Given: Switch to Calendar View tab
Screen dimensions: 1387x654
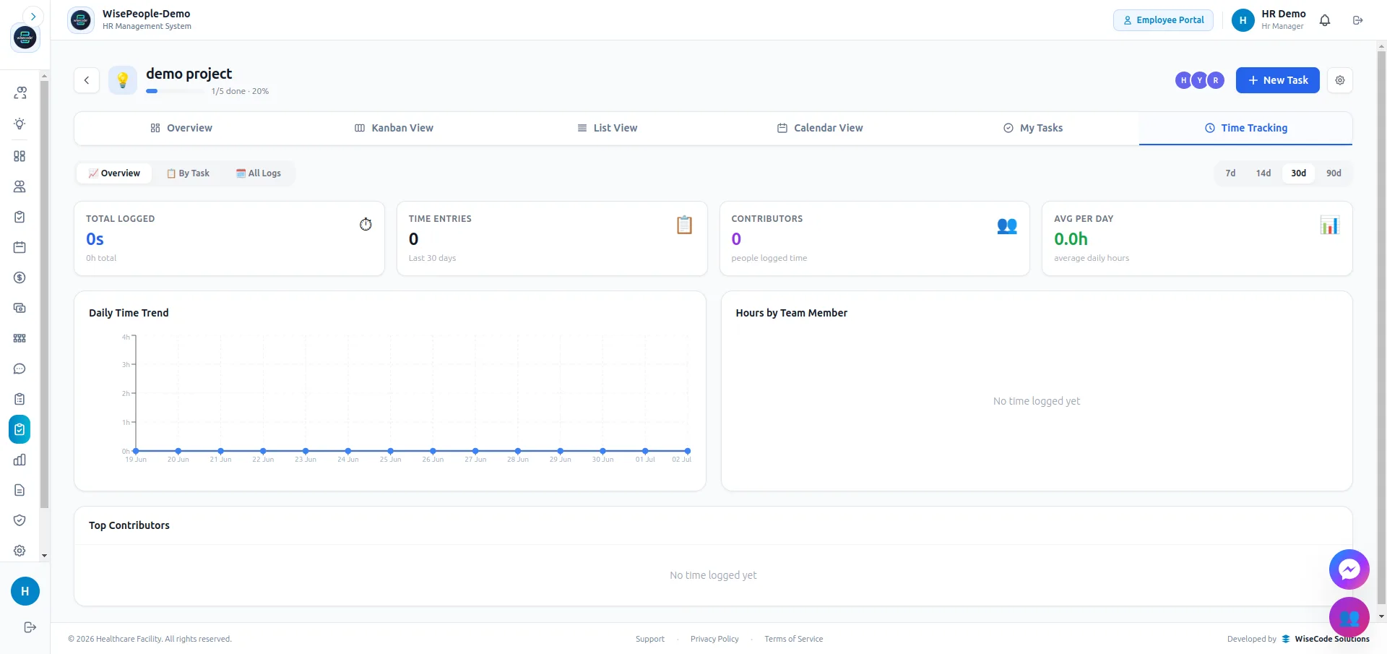Looking at the screenshot, I should click(x=820, y=128).
